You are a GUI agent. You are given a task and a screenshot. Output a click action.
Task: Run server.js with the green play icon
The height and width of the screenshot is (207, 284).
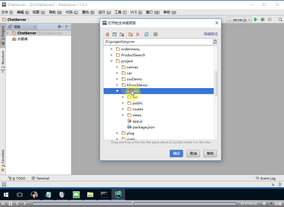(256, 19)
